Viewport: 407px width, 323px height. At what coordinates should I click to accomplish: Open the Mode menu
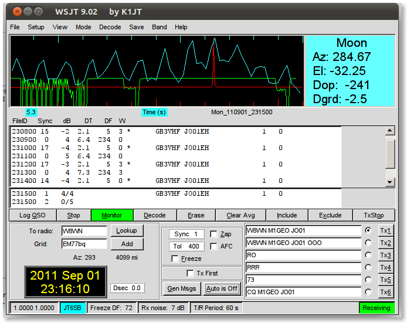[x=83, y=27]
